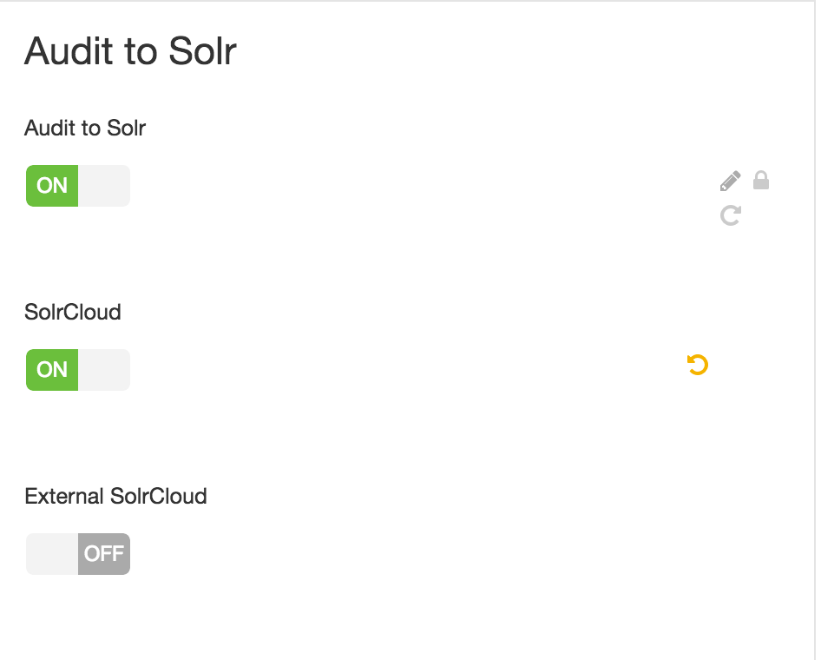Click empty right half of SolrCloud switch
821x660 pixels.
tap(104, 370)
